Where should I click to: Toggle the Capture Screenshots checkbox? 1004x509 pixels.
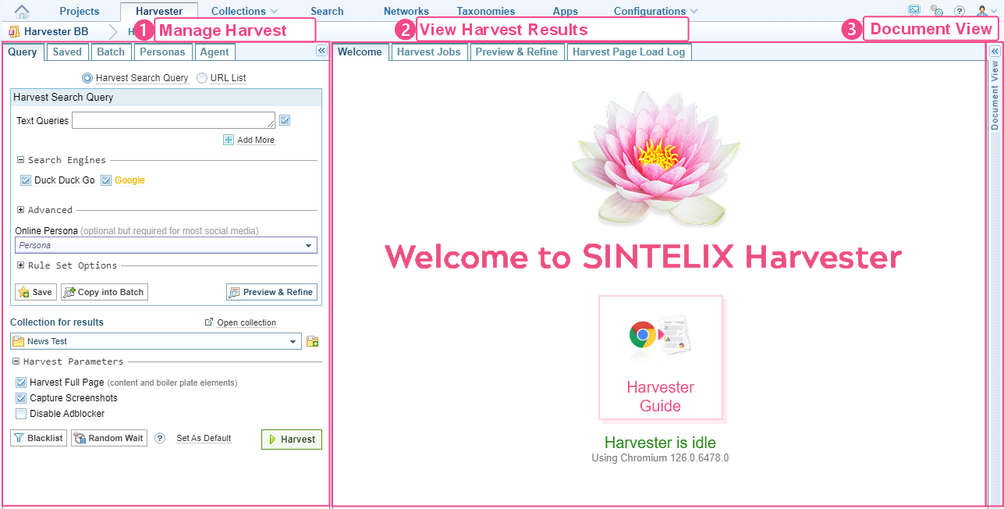click(x=21, y=398)
